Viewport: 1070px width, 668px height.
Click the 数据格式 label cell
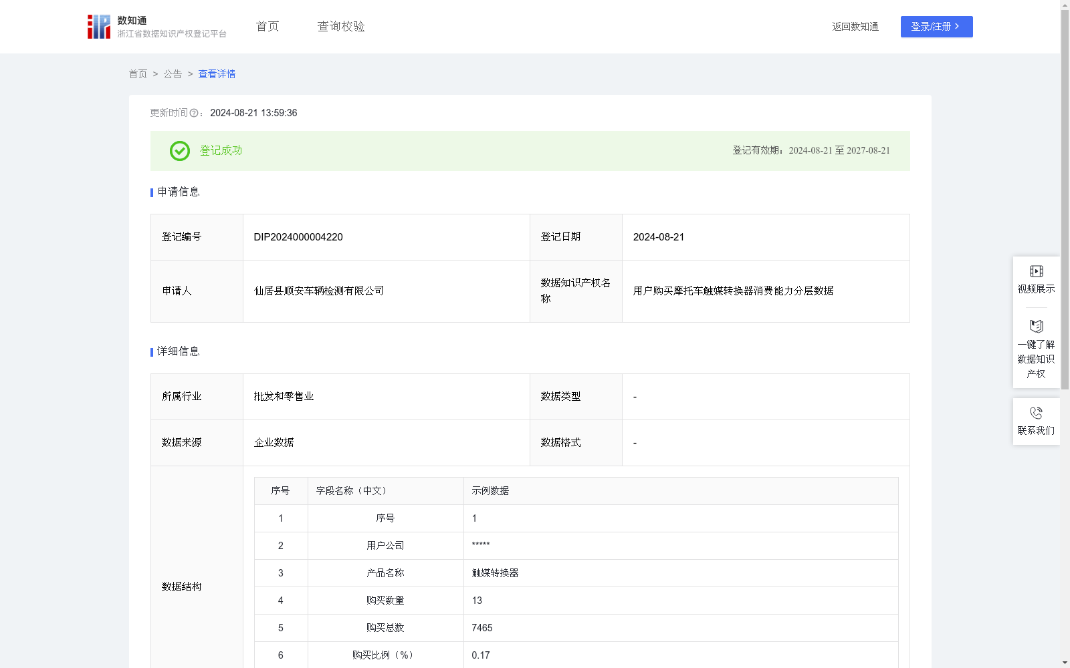[x=576, y=443]
